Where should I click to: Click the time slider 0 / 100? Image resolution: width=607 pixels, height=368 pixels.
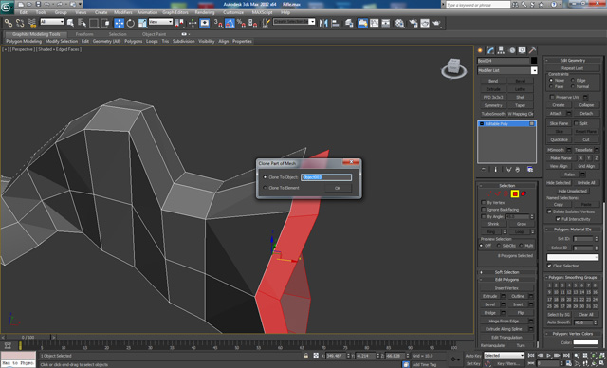[x=28, y=338]
